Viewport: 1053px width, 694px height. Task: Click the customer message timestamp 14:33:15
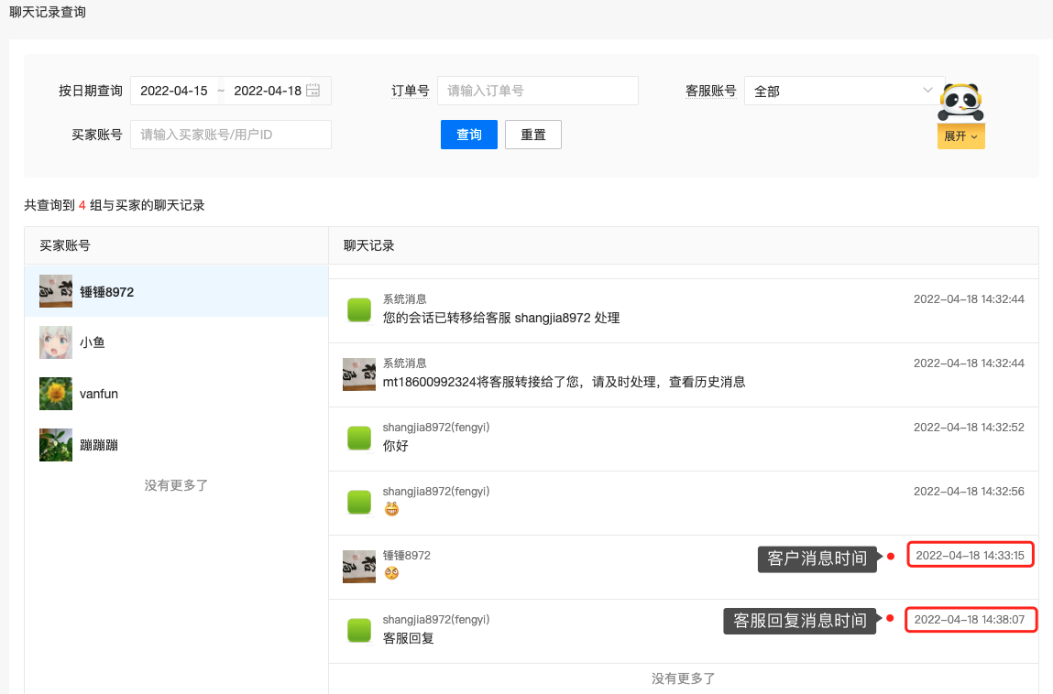pos(970,555)
